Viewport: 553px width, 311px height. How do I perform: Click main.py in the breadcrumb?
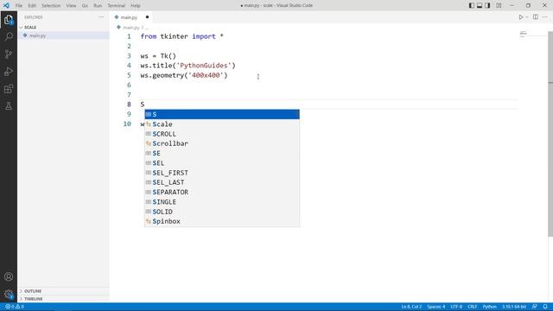pos(130,27)
